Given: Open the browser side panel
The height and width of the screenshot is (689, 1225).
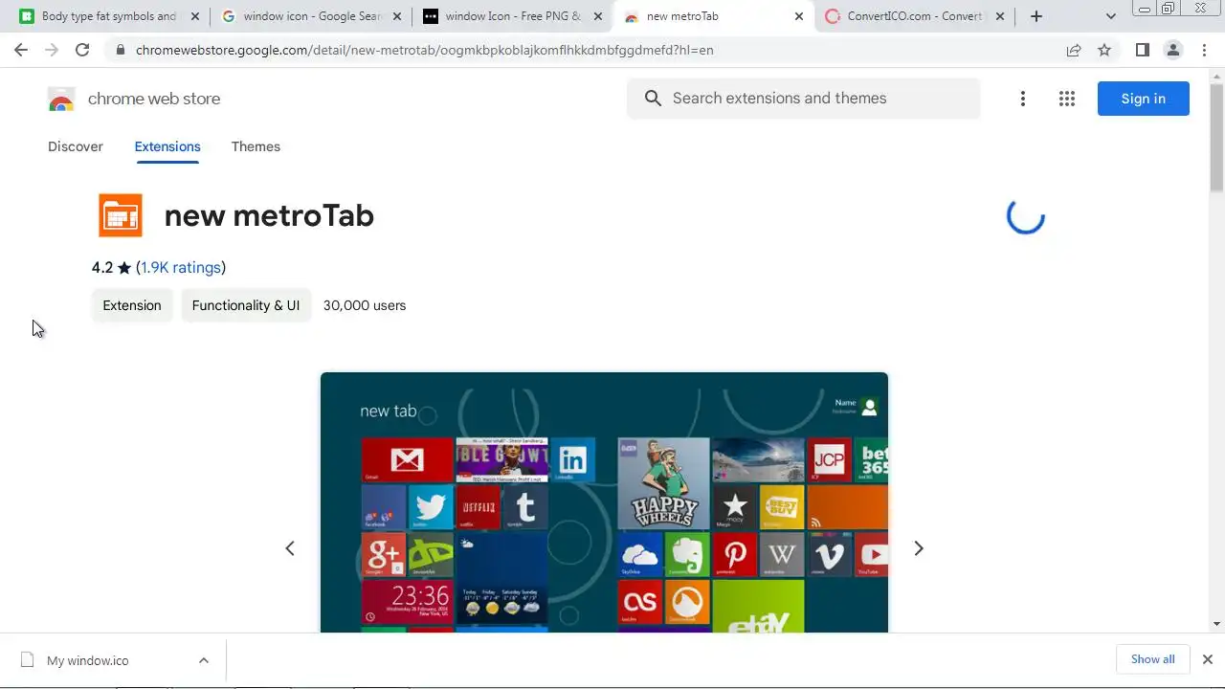Looking at the screenshot, I should 1143,50.
